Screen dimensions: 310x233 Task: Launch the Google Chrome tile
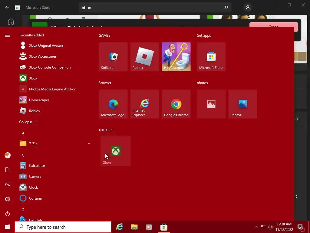[x=176, y=104]
